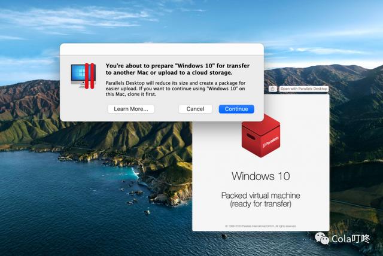Open the Learn More... help link
The image size is (383, 256).
131,109
